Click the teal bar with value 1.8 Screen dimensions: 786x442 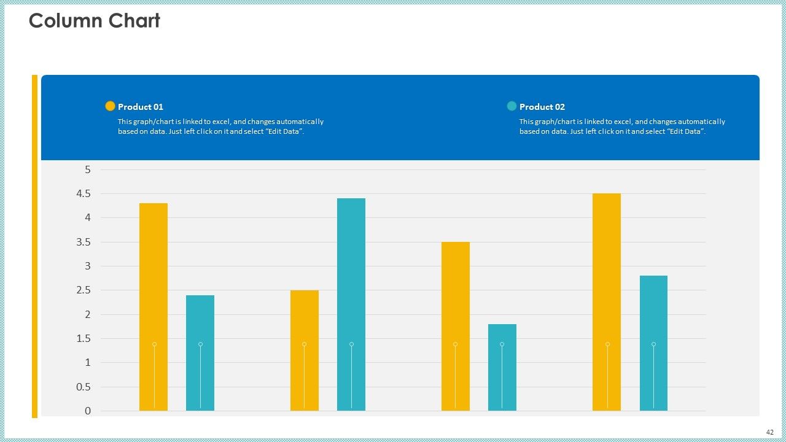pos(502,368)
